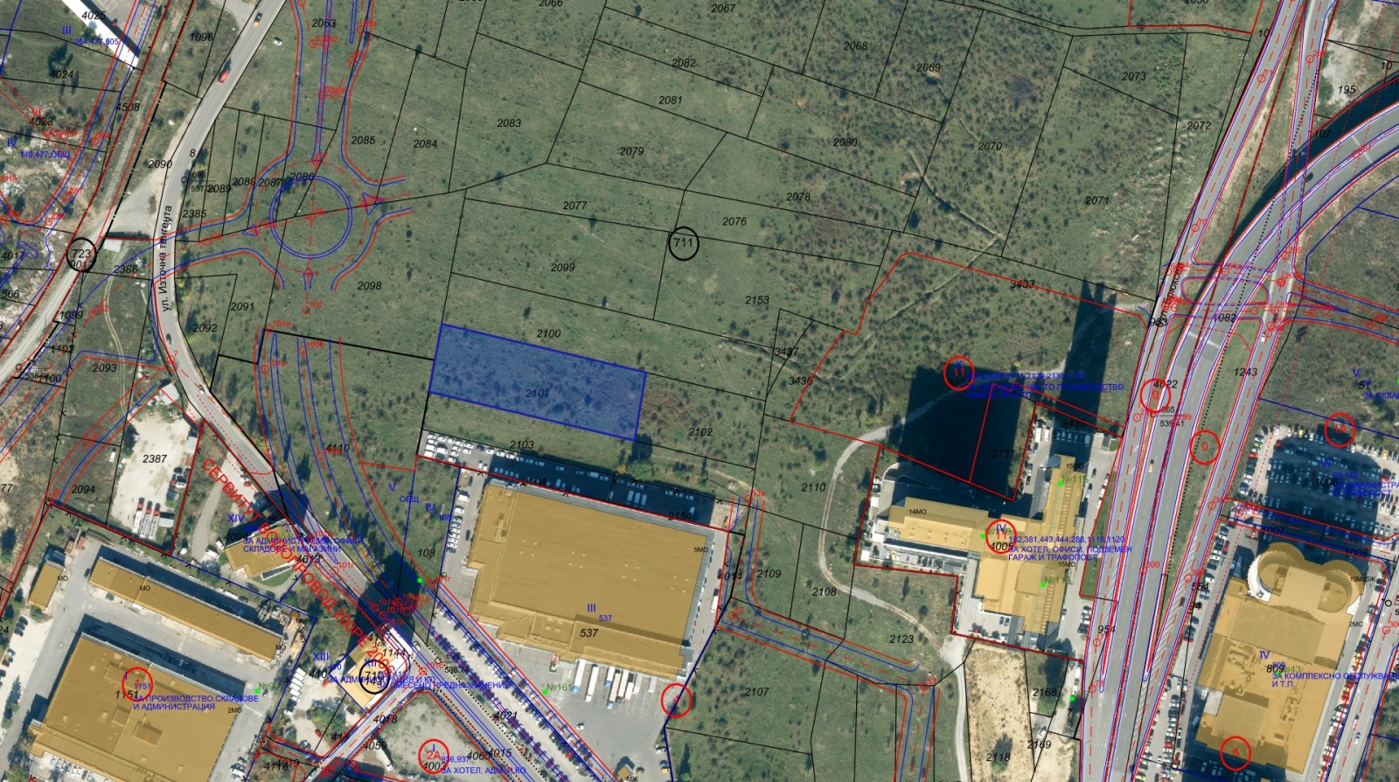Click the large parcel labeled 2071
The height and width of the screenshot is (782, 1399).
point(1096,200)
